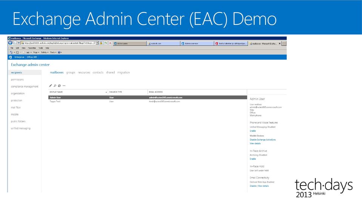Open the View menu
The width and height of the screenshot is (362, 198).
(x=23, y=48)
